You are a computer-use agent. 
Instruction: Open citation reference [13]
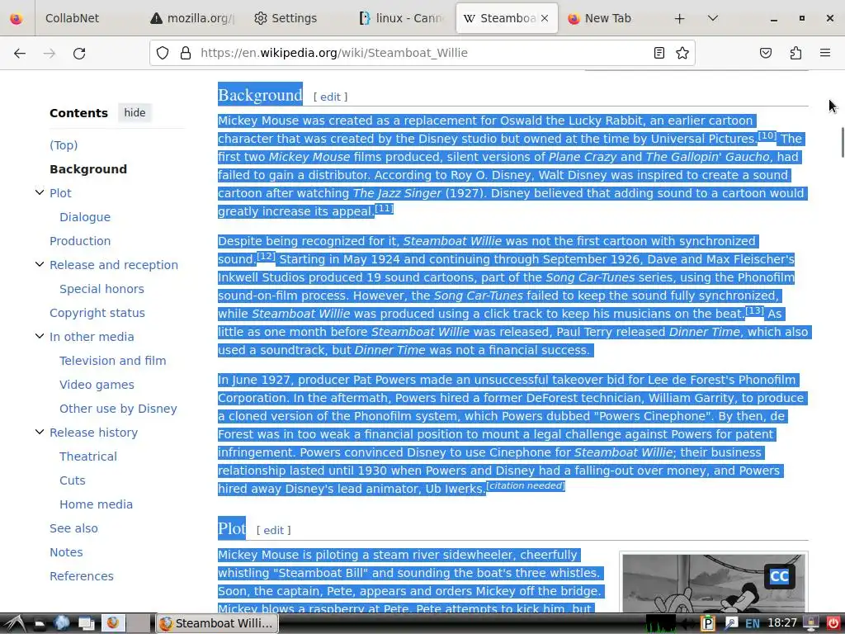[754, 310]
